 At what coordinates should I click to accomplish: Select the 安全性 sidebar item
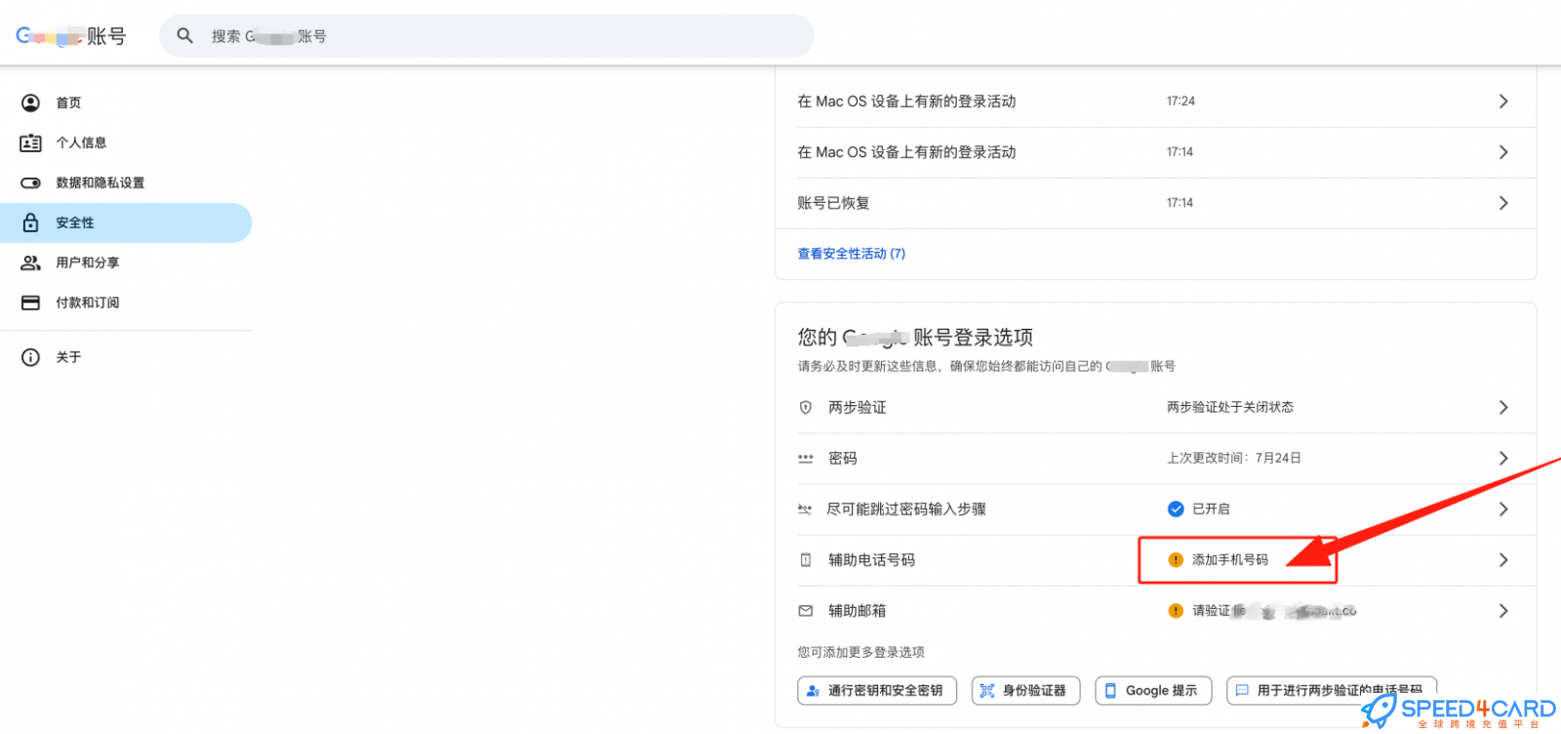click(x=126, y=223)
